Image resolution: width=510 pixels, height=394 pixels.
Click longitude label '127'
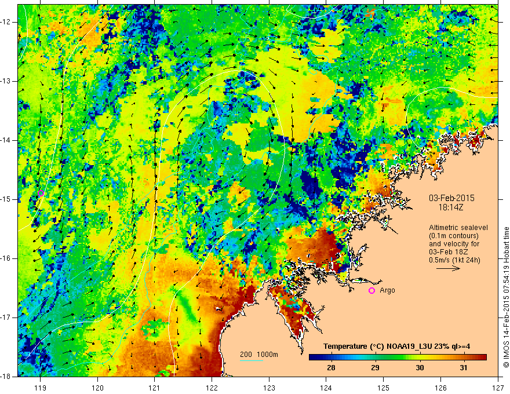click(498, 388)
